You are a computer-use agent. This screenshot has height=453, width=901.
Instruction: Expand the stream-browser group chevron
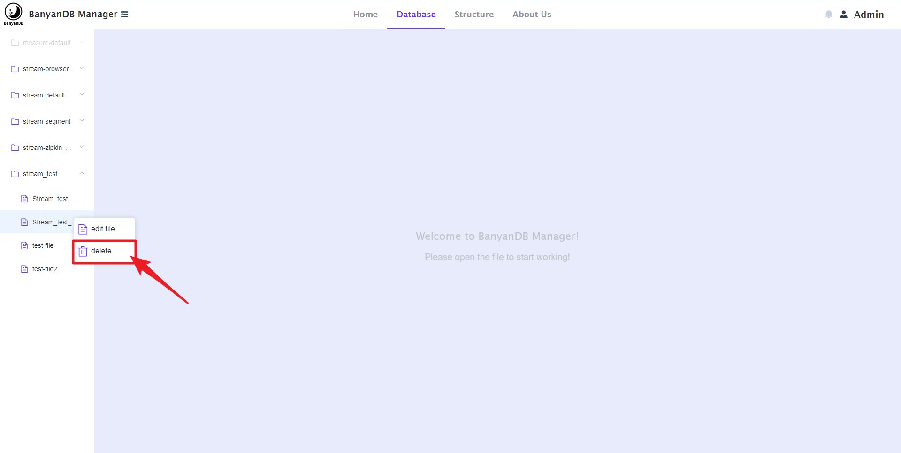(x=82, y=68)
